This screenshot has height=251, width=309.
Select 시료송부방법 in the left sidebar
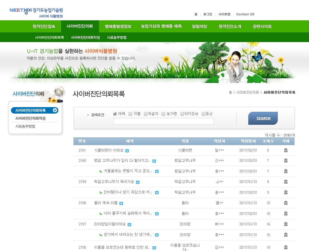click(25, 126)
